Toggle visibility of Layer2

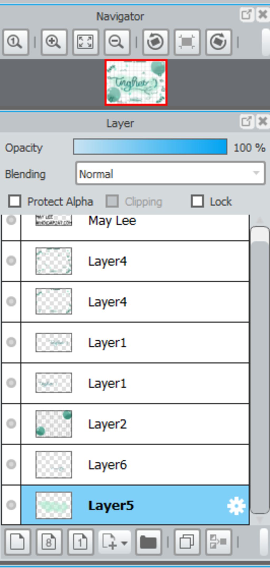[11, 424]
